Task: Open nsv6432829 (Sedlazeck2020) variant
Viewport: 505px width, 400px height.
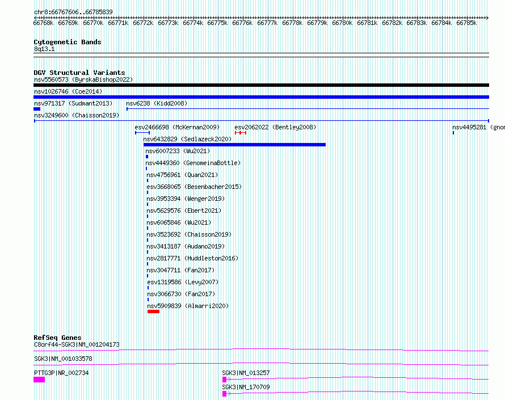Action: pyautogui.click(x=187, y=139)
